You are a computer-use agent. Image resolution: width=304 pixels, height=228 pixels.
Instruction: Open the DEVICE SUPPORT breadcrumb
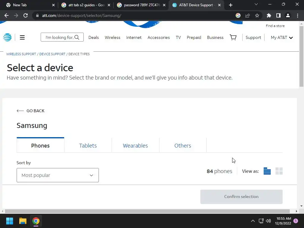coord(52,54)
